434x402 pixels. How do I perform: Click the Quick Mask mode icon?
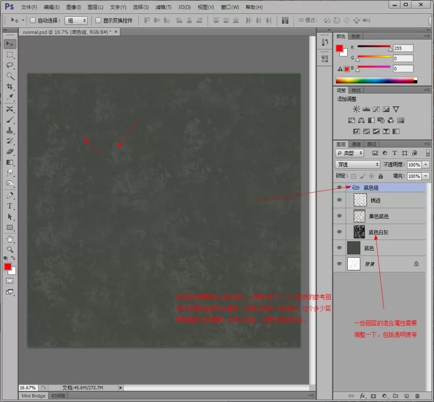click(10, 281)
